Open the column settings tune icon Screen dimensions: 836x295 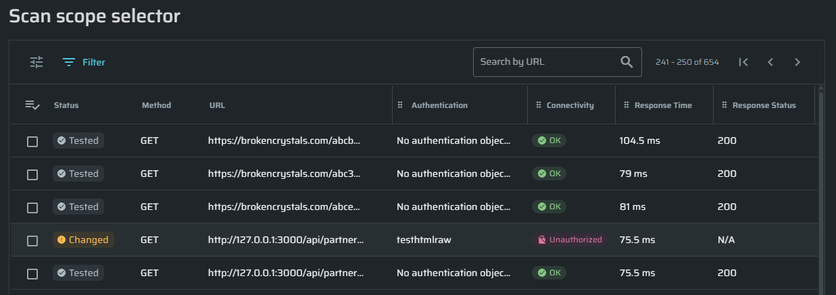click(x=36, y=62)
